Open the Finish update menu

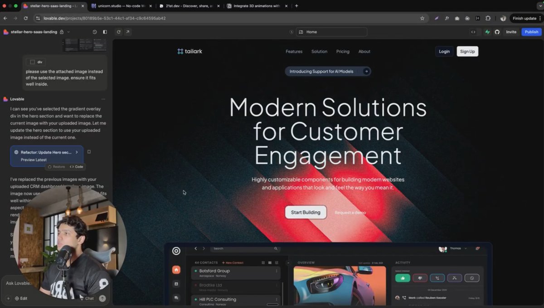(x=526, y=18)
